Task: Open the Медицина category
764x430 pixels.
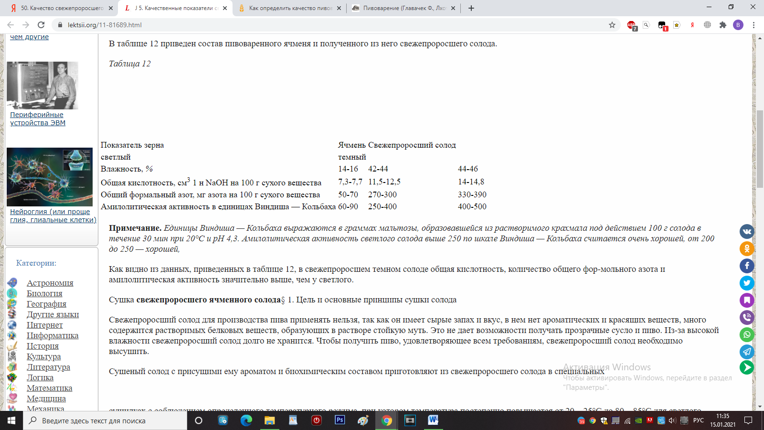Action: point(46,398)
